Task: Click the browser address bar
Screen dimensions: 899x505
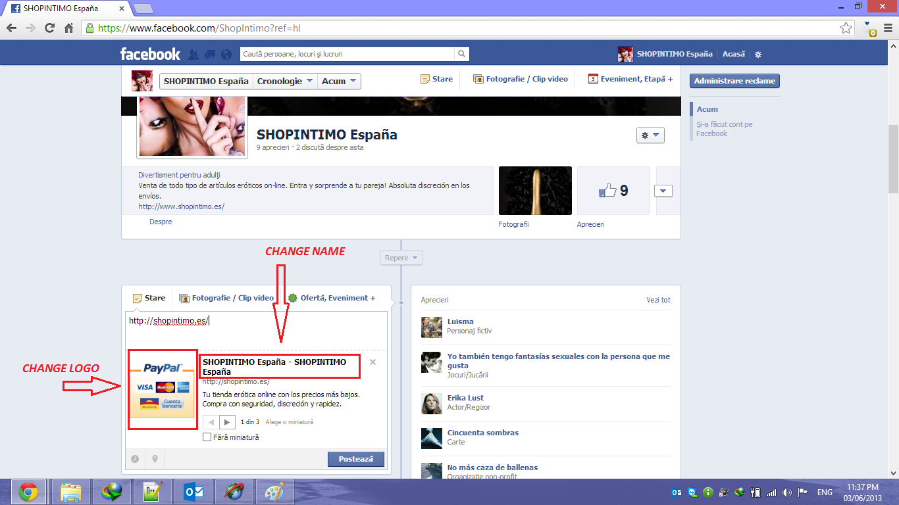Action: pyautogui.click(x=467, y=28)
